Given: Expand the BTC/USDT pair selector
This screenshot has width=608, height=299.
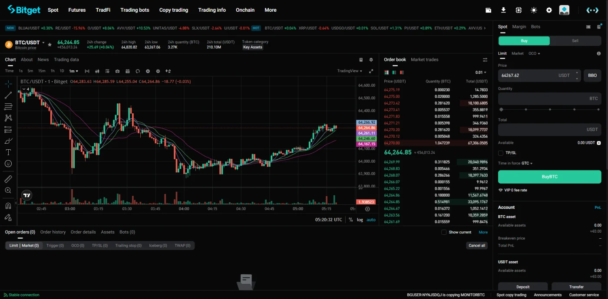Looking at the screenshot, I should [x=43, y=43].
